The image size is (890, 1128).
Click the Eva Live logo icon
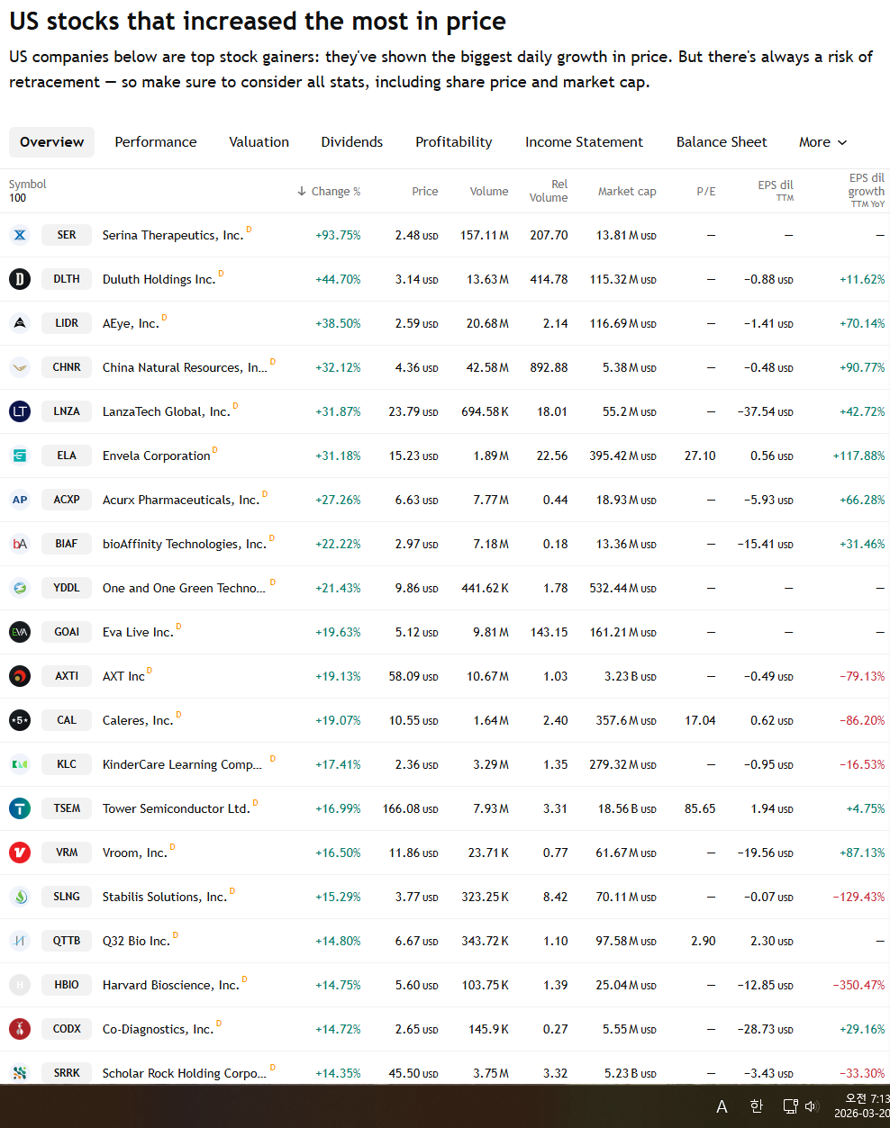pyautogui.click(x=20, y=632)
